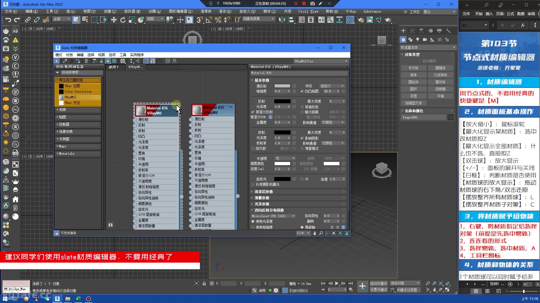This screenshot has width=540, height=303.
Task: Click the Windows Start button
Action: click(5, 299)
